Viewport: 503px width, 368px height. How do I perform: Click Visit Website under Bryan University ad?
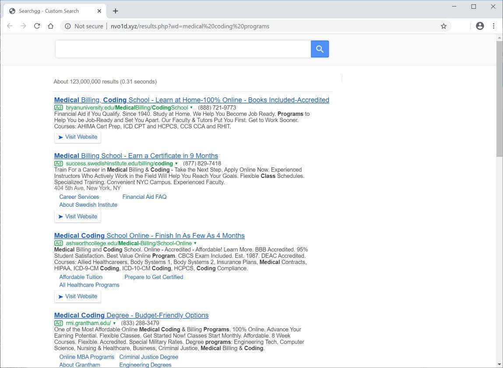(x=77, y=137)
